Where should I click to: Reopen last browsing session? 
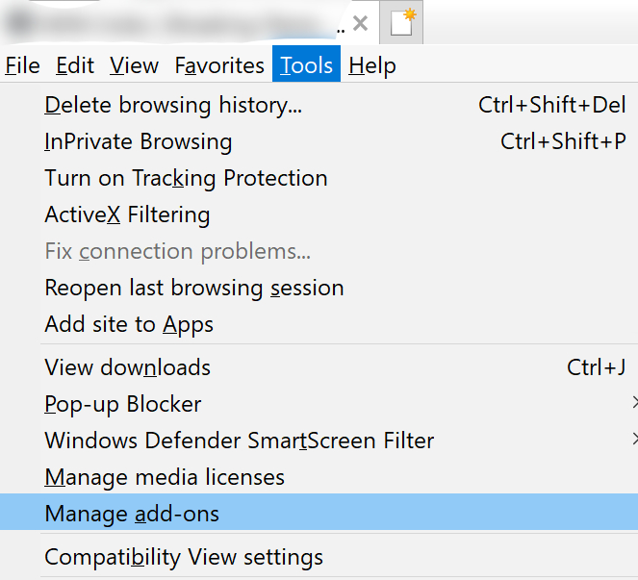pyautogui.click(x=193, y=288)
